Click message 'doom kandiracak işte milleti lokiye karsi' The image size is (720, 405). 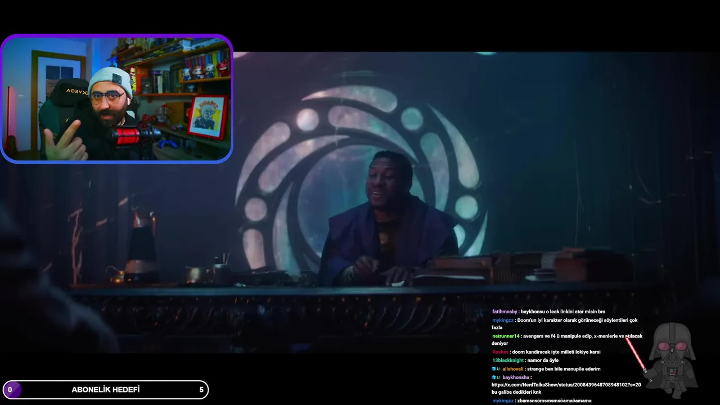(x=556, y=352)
